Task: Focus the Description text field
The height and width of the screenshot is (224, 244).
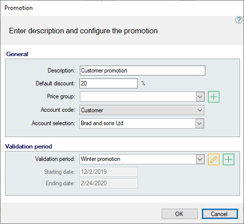Action: [142, 71]
